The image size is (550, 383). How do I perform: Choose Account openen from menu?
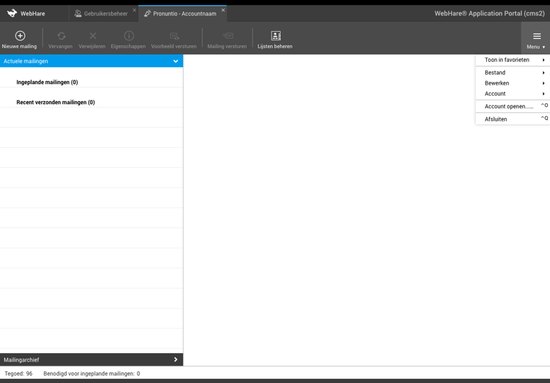[509, 106]
